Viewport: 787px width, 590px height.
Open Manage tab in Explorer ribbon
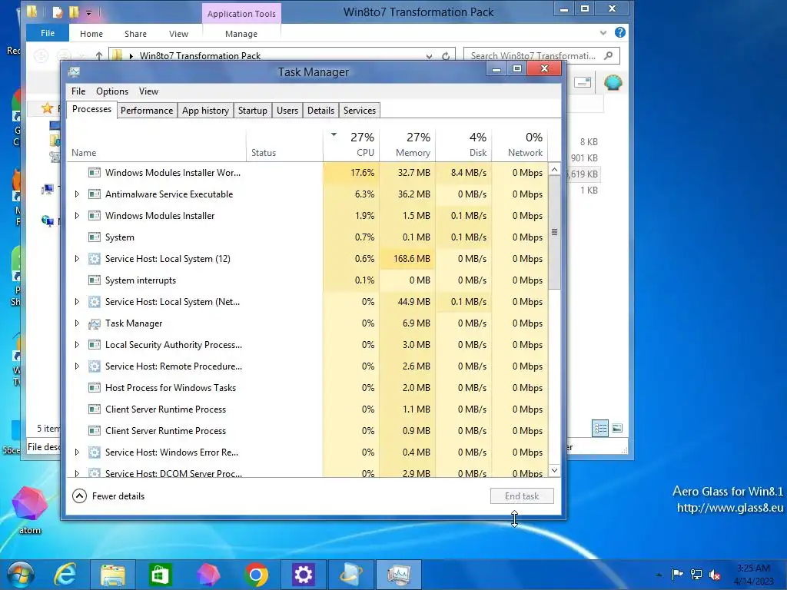241,34
